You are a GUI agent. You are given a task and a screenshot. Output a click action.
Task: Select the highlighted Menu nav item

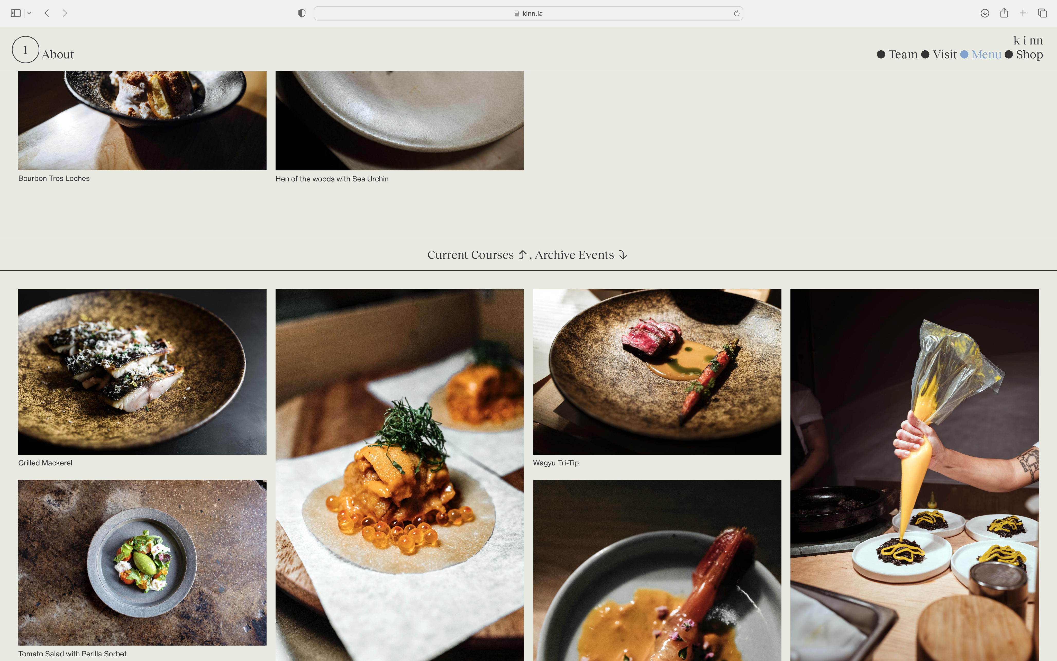click(986, 54)
